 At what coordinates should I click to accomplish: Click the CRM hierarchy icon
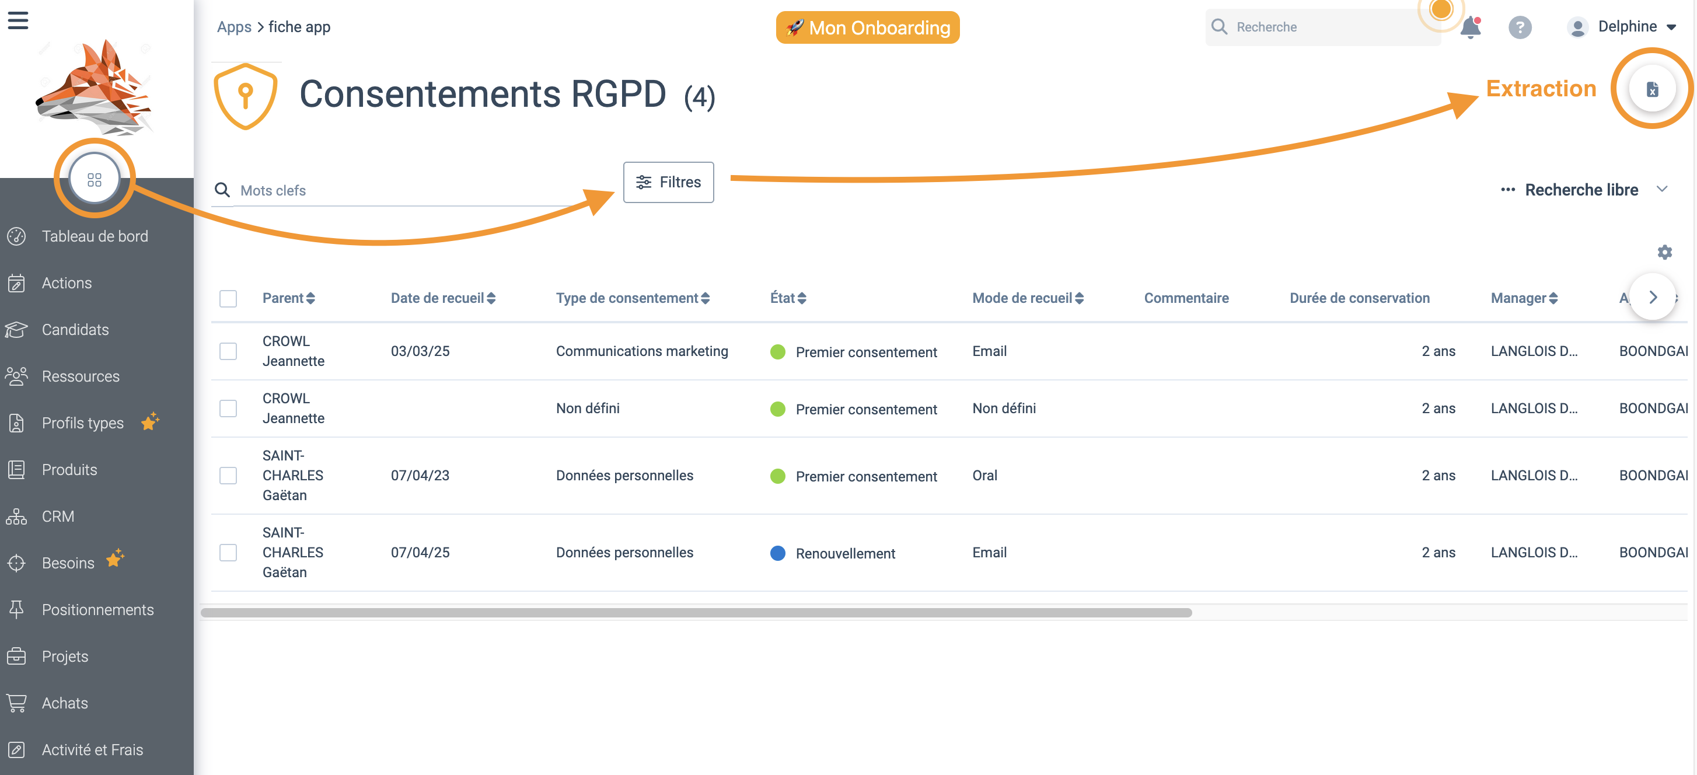click(16, 516)
